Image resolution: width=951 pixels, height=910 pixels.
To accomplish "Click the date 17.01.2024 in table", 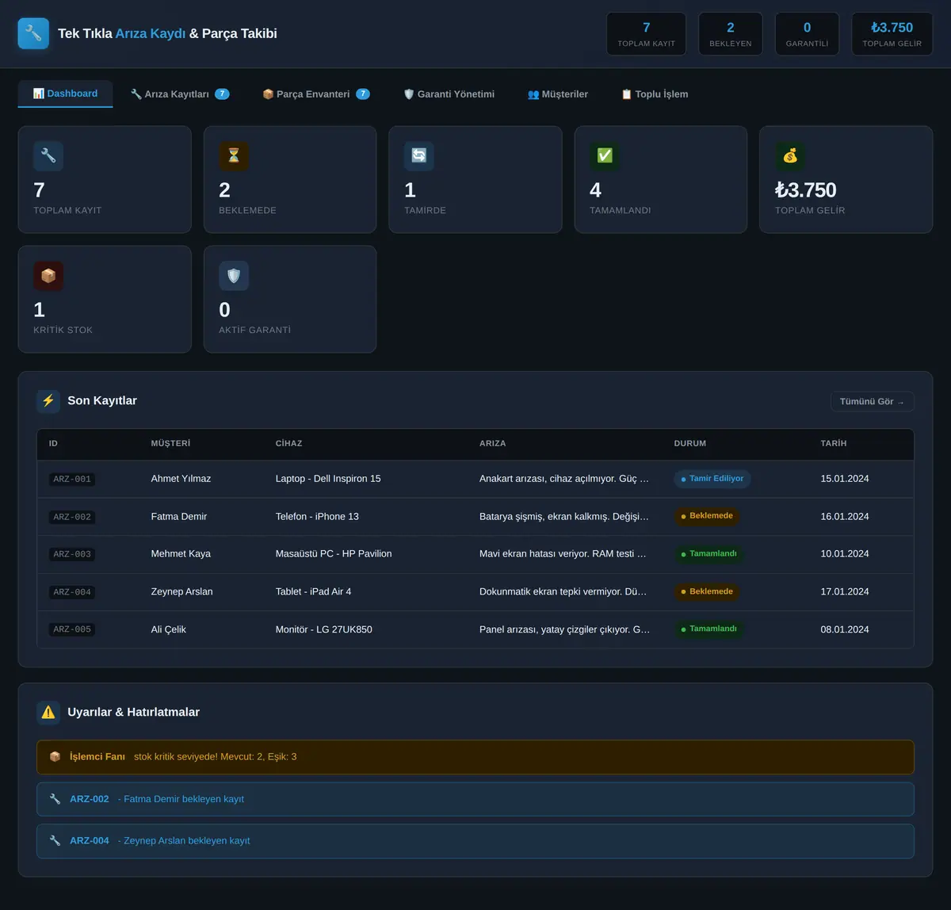I will pos(845,592).
